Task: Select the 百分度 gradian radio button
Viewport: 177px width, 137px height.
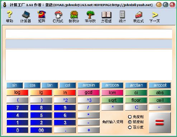Action: click(130, 127)
